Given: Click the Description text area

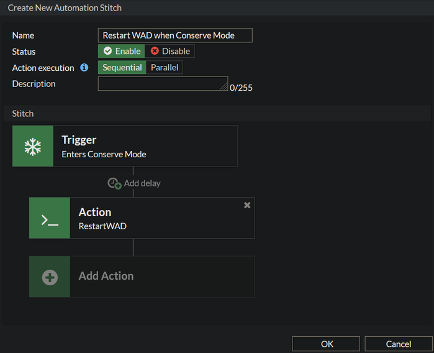Looking at the screenshot, I should coord(163,83).
